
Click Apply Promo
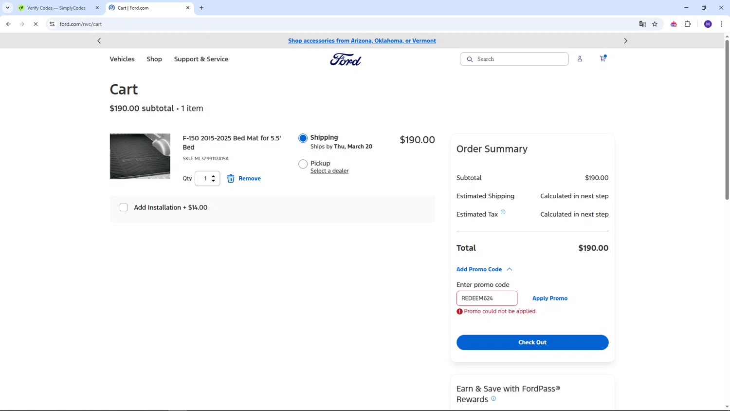click(x=550, y=298)
